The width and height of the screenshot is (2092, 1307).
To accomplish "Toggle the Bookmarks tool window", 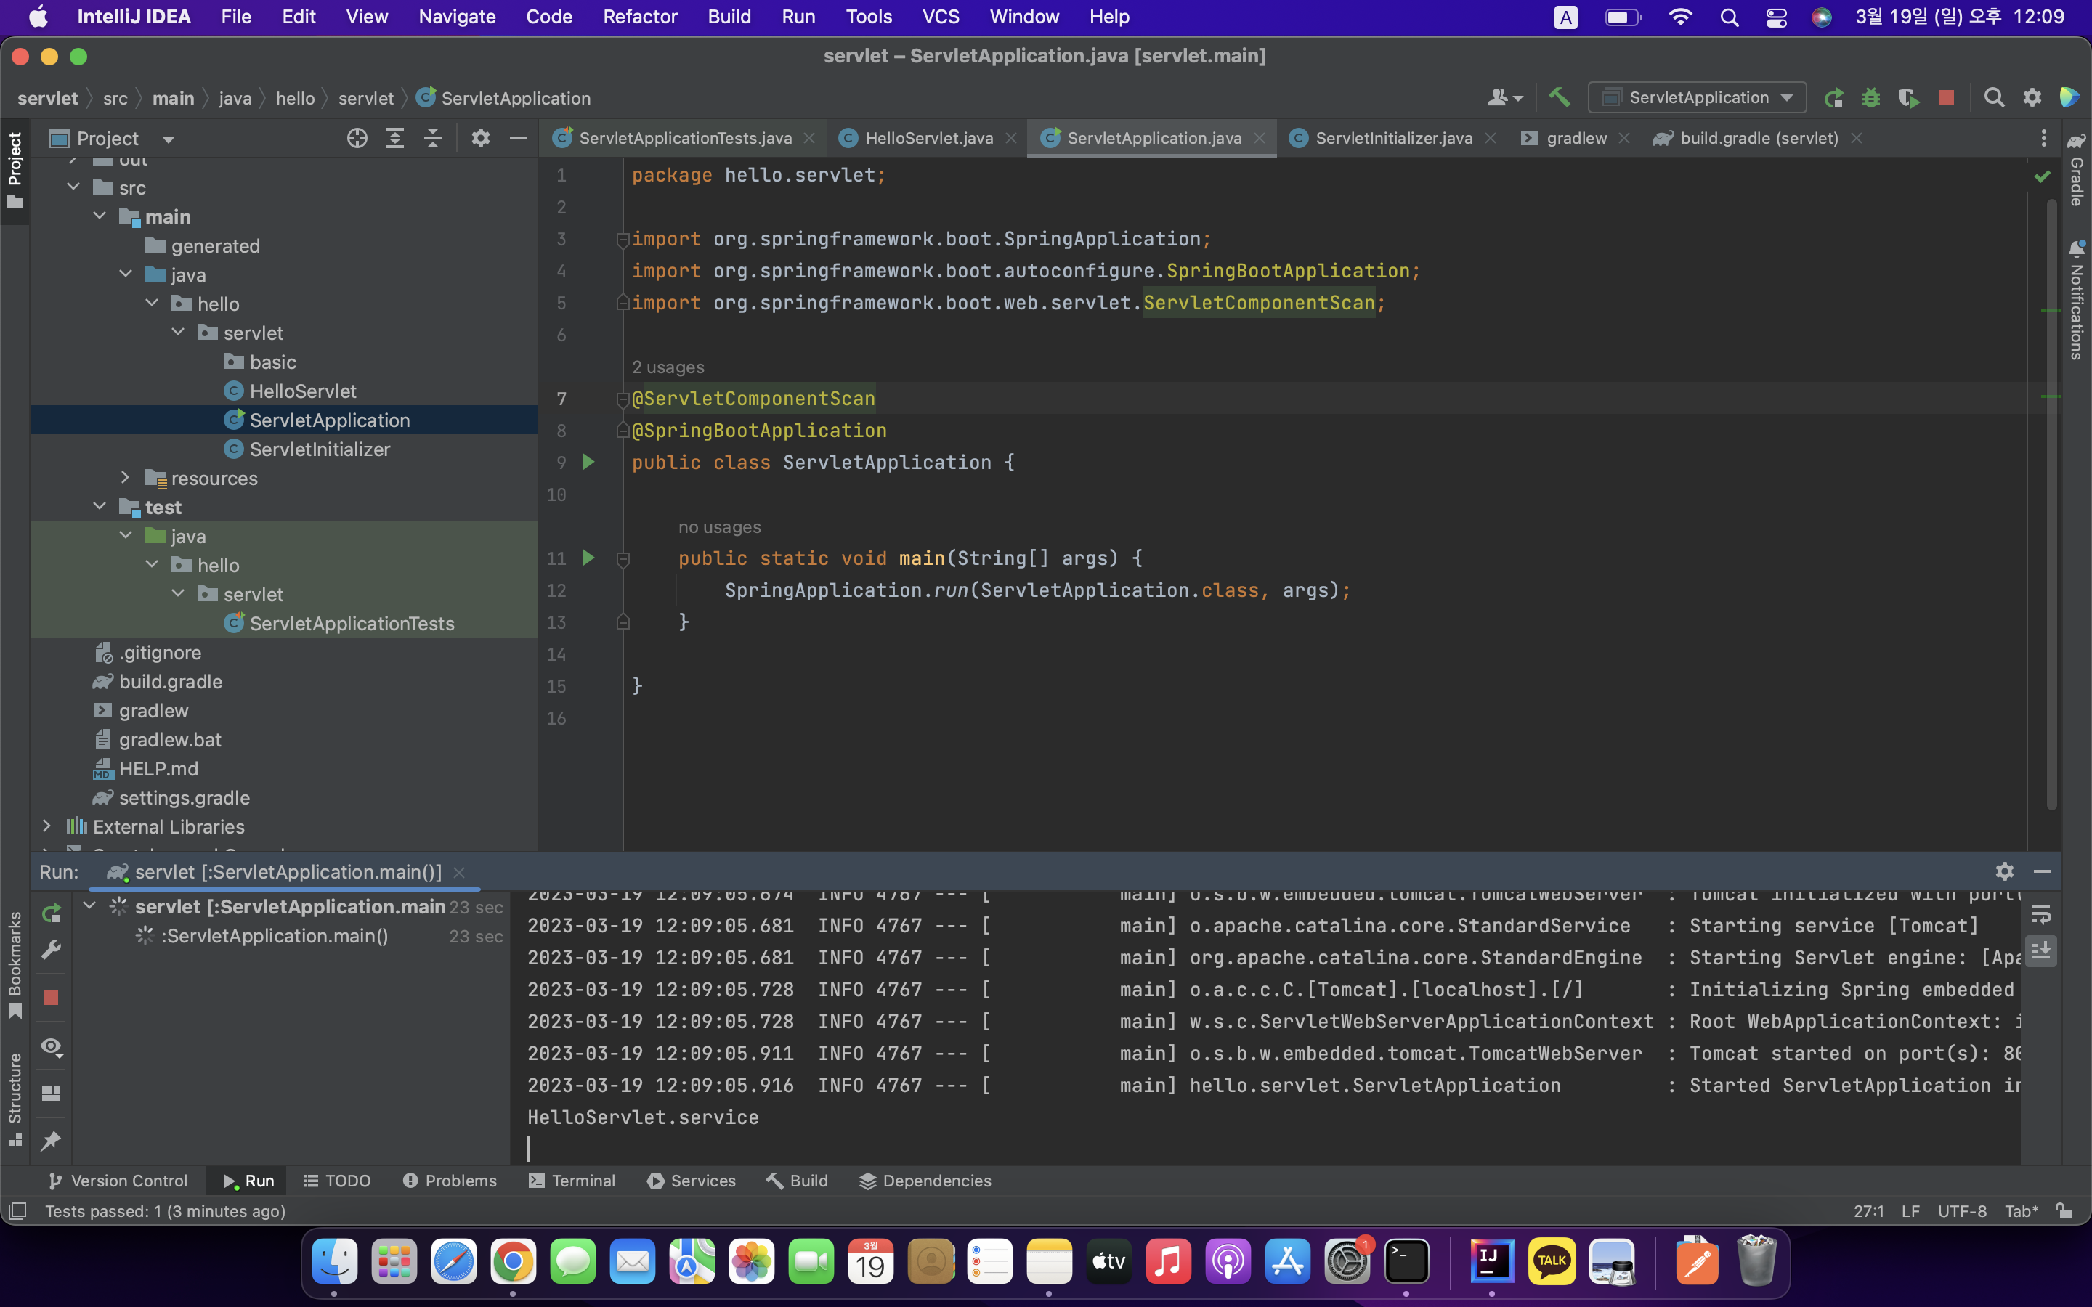I will pos(15,965).
